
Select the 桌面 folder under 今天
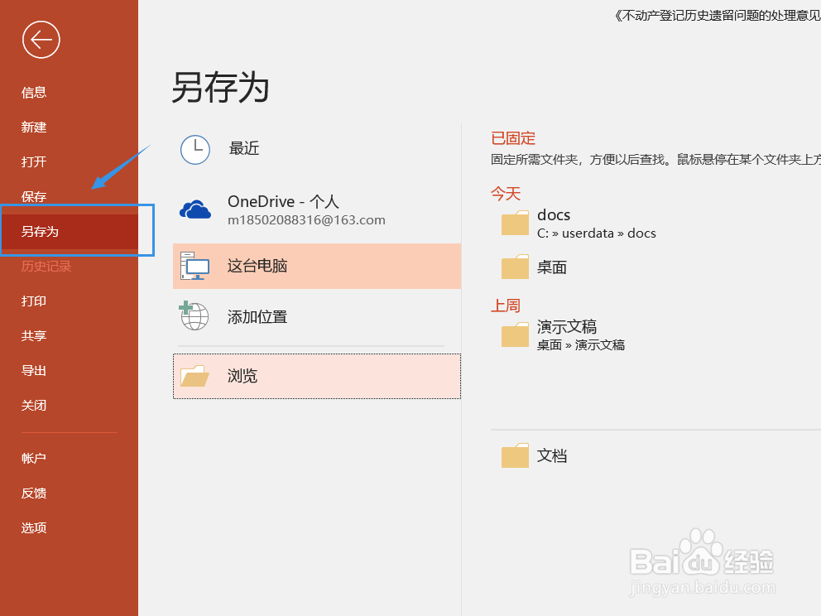click(552, 267)
